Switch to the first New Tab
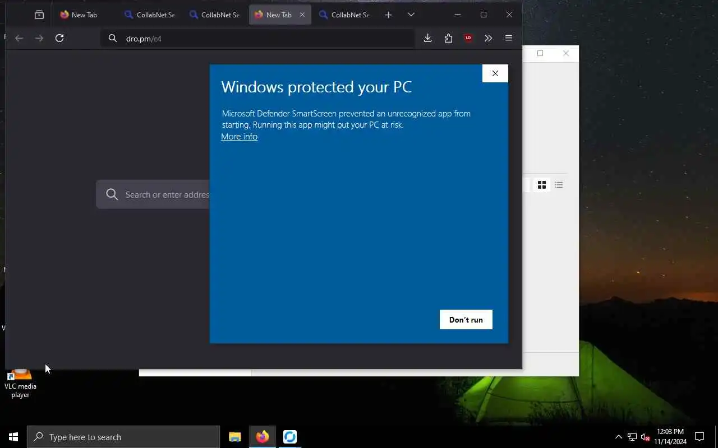The image size is (718, 448). tap(84, 15)
